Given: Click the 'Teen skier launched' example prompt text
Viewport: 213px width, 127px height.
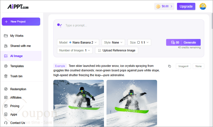Looking at the screenshot, I should 107,70.
